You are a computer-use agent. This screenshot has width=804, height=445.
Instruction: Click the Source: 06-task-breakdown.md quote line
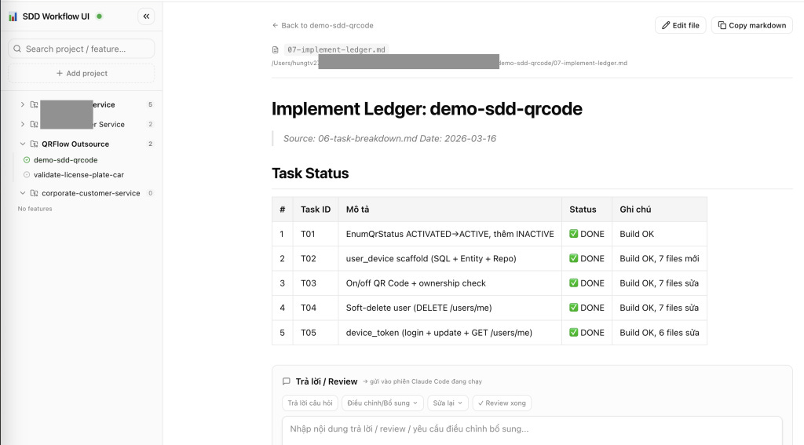pos(389,138)
